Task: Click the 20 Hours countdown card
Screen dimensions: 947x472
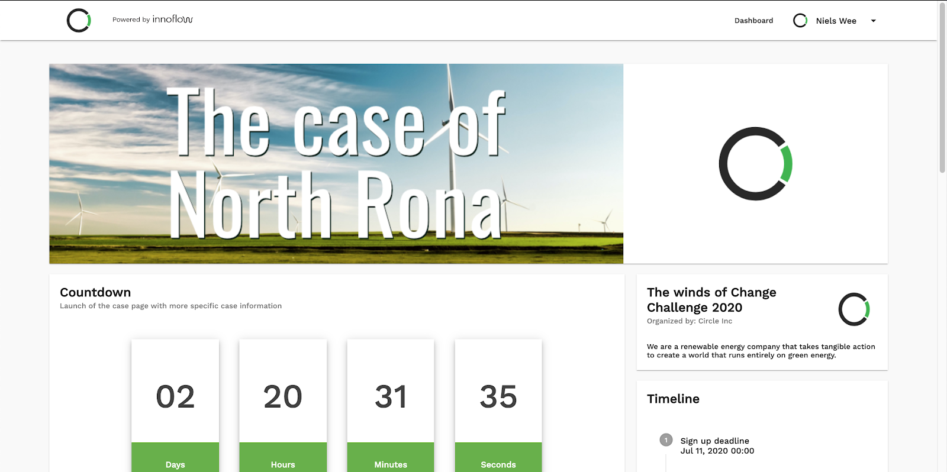Action: click(283, 406)
